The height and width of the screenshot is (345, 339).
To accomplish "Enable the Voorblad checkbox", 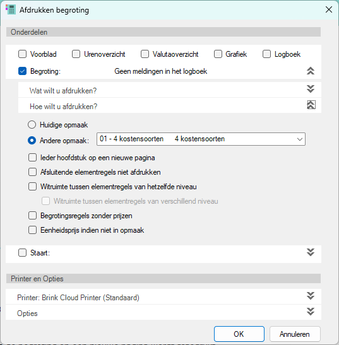I will (x=22, y=54).
